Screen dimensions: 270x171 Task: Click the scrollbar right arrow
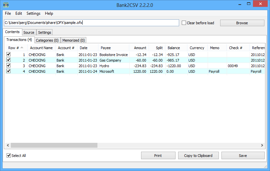(262, 145)
